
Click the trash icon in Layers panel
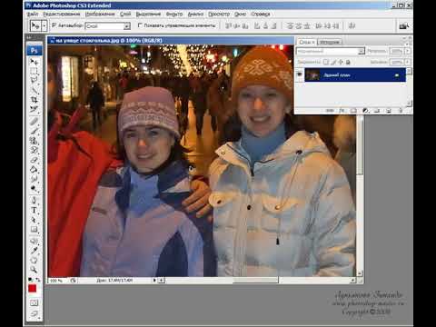coord(401,111)
